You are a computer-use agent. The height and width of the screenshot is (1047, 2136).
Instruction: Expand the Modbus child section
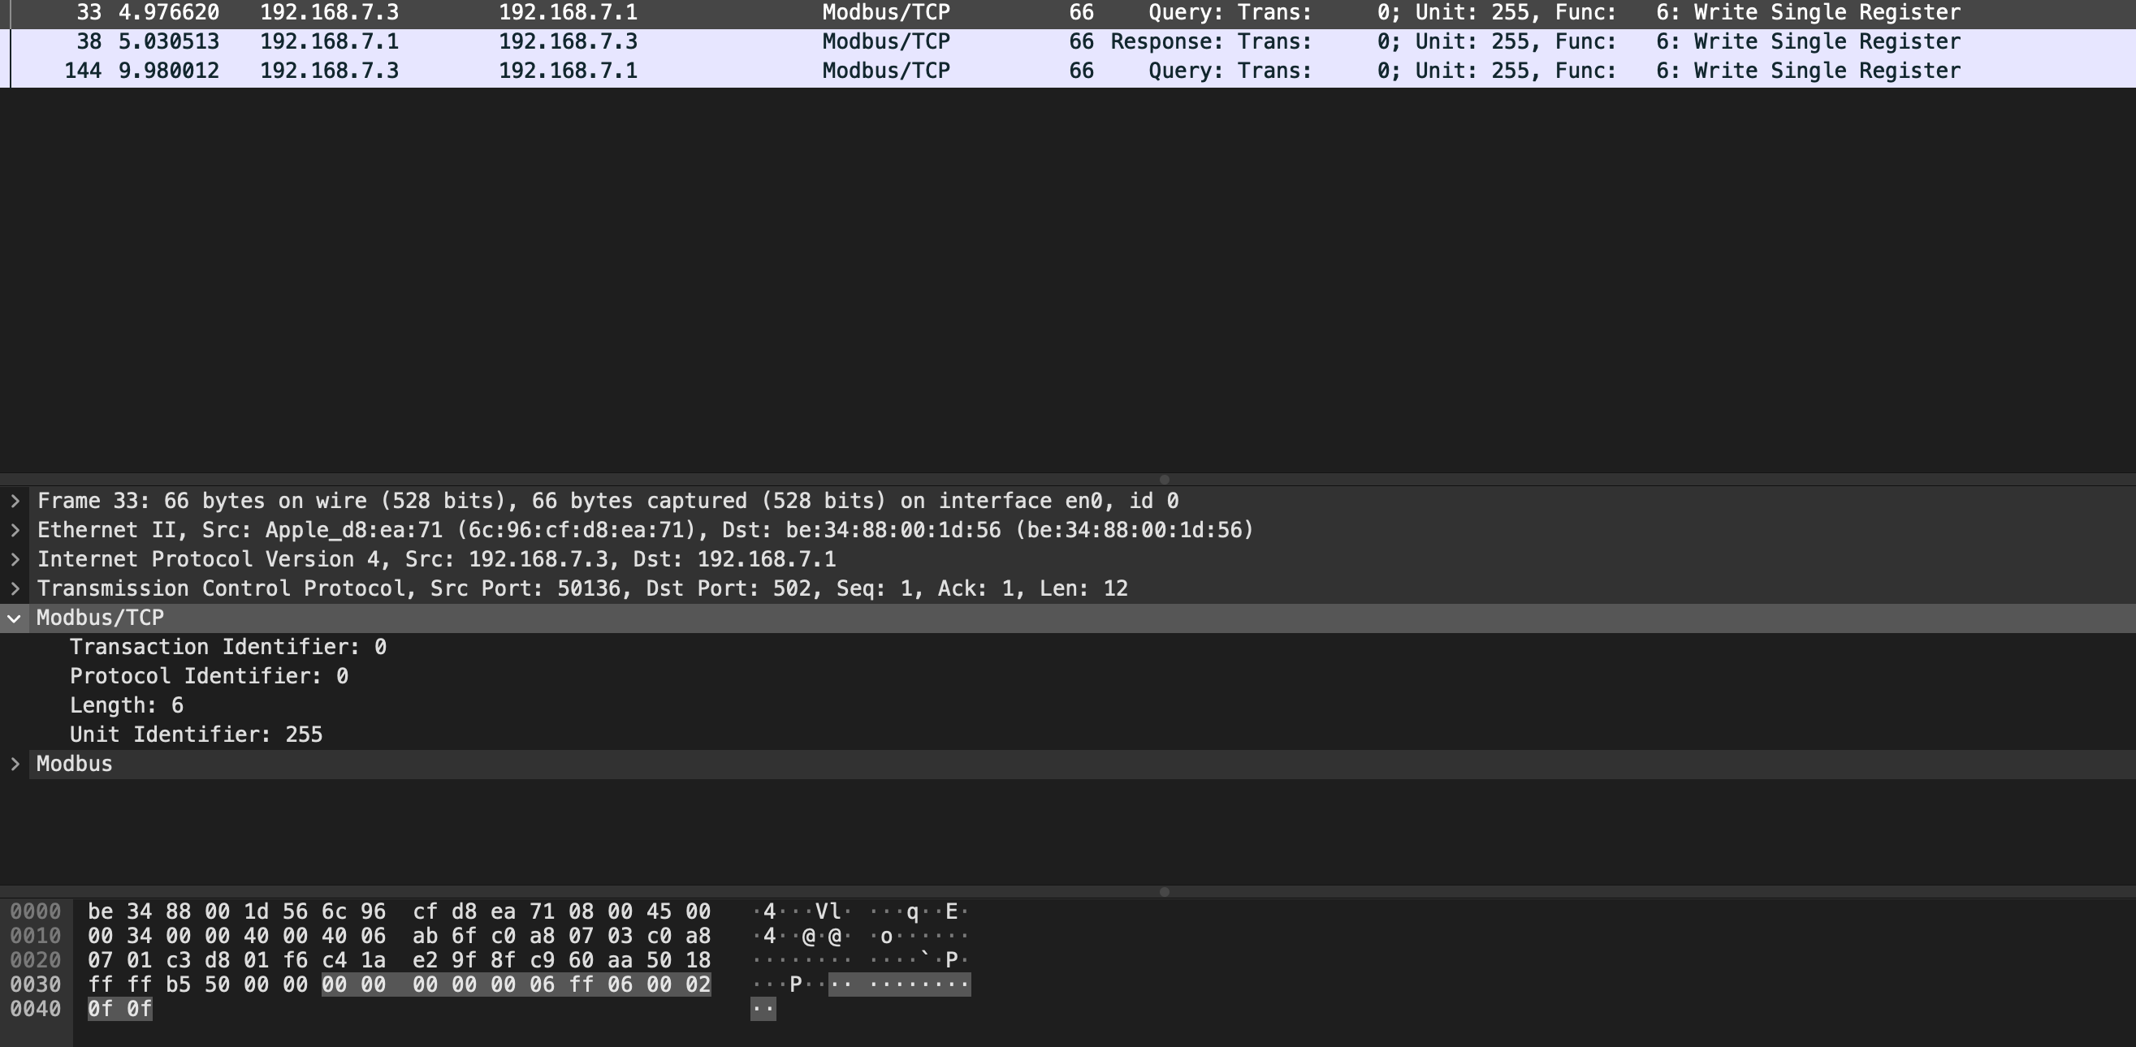pos(15,764)
